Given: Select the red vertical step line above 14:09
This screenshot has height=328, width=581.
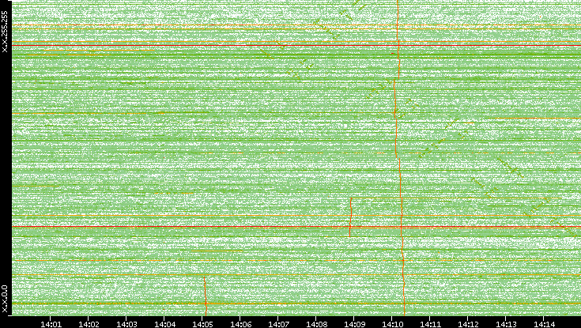Looking at the screenshot, I should tap(350, 217).
